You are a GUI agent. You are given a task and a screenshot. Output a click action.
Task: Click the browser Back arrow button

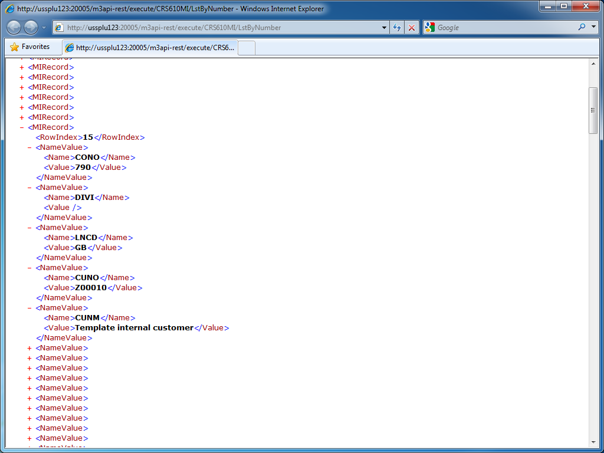coord(14,27)
